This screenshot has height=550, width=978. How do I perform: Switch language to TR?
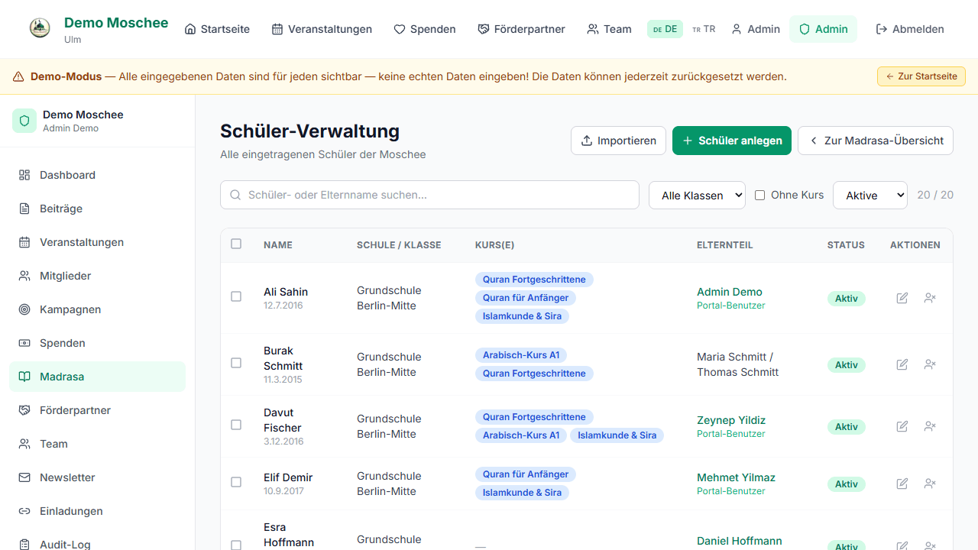(704, 29)
